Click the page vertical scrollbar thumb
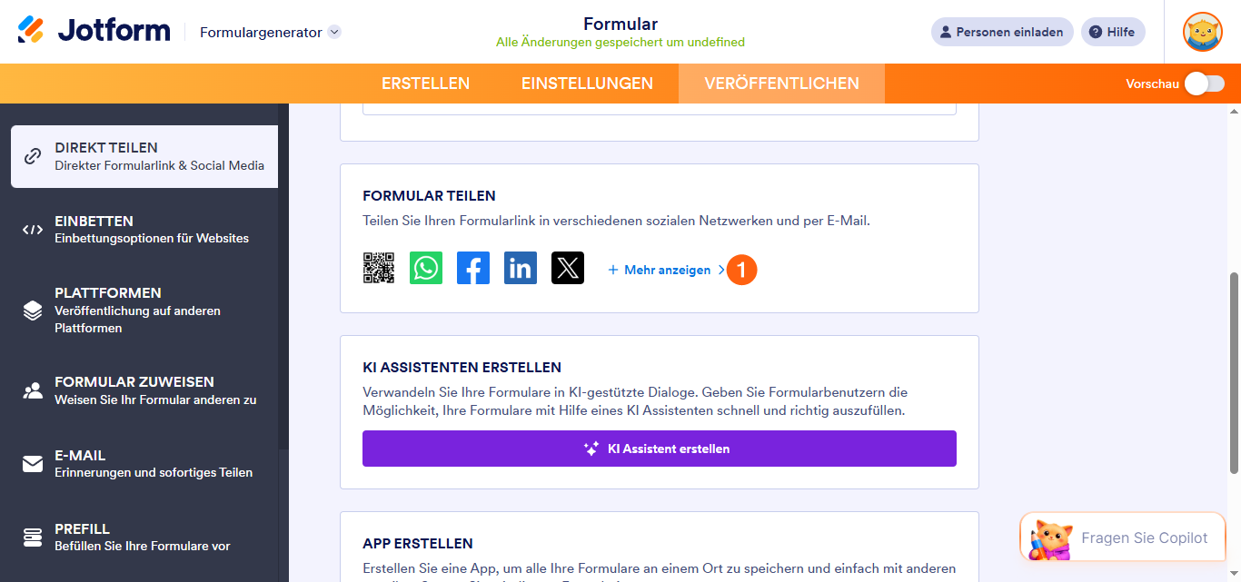This screenshot has height=582, width=1241. pos(1234,372)
